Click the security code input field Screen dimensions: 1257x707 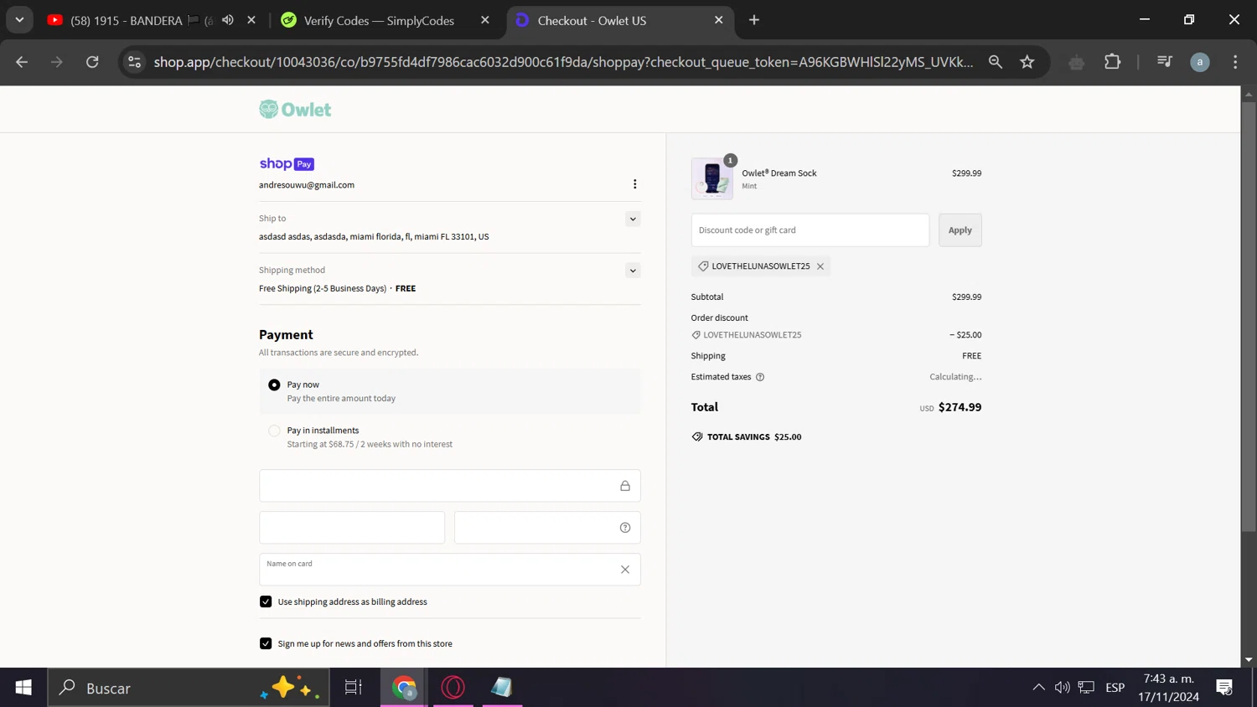tap(547, 528)
